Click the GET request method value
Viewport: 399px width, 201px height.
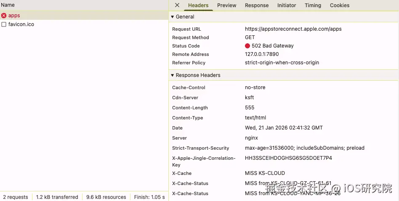pos(250,37)
